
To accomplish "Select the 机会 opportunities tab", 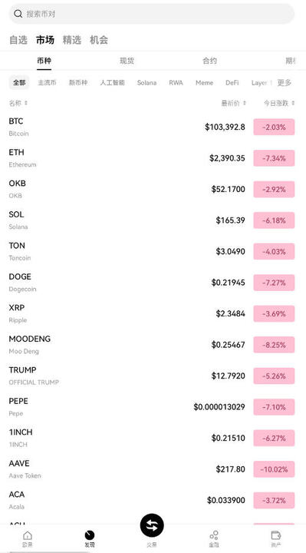I will pyautogui.click(x=99, y=40).
